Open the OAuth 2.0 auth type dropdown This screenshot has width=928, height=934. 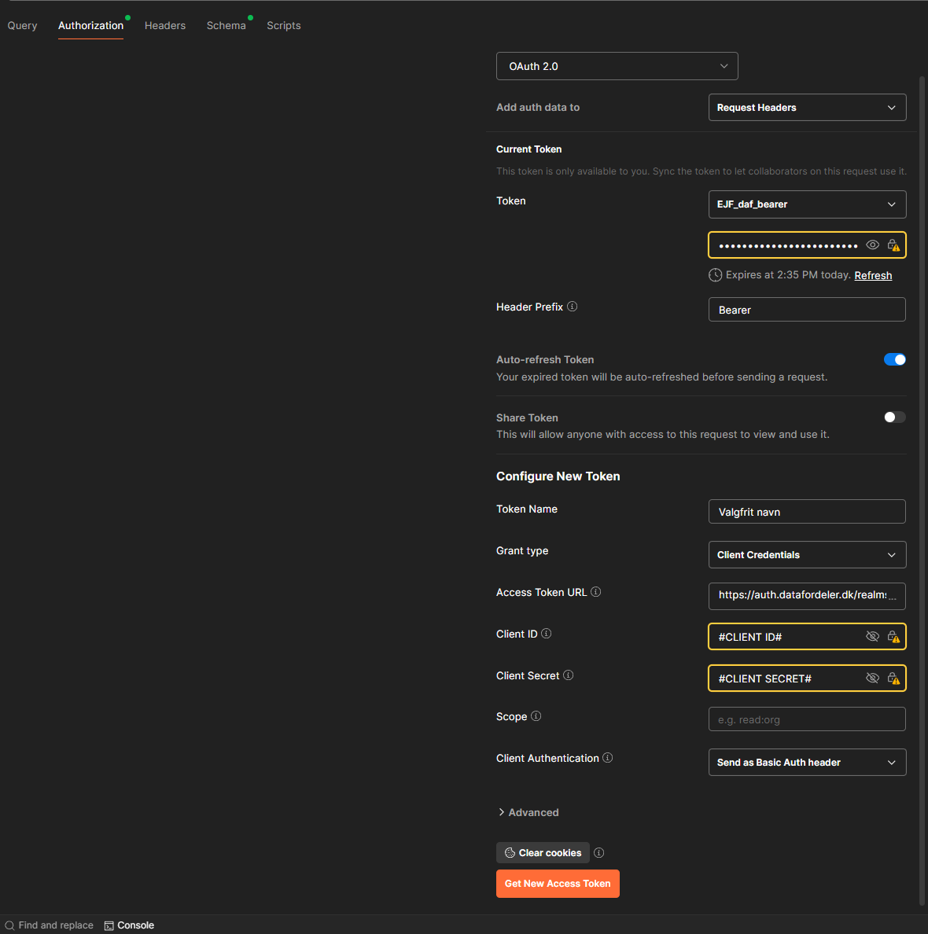[617, 66]
